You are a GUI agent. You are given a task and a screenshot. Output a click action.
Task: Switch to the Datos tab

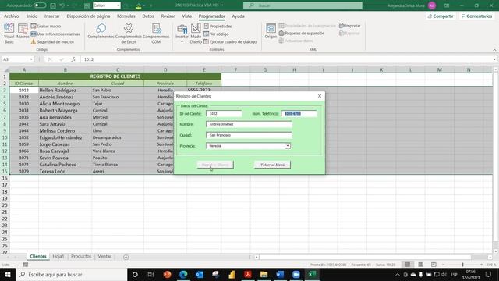[147, 16]
